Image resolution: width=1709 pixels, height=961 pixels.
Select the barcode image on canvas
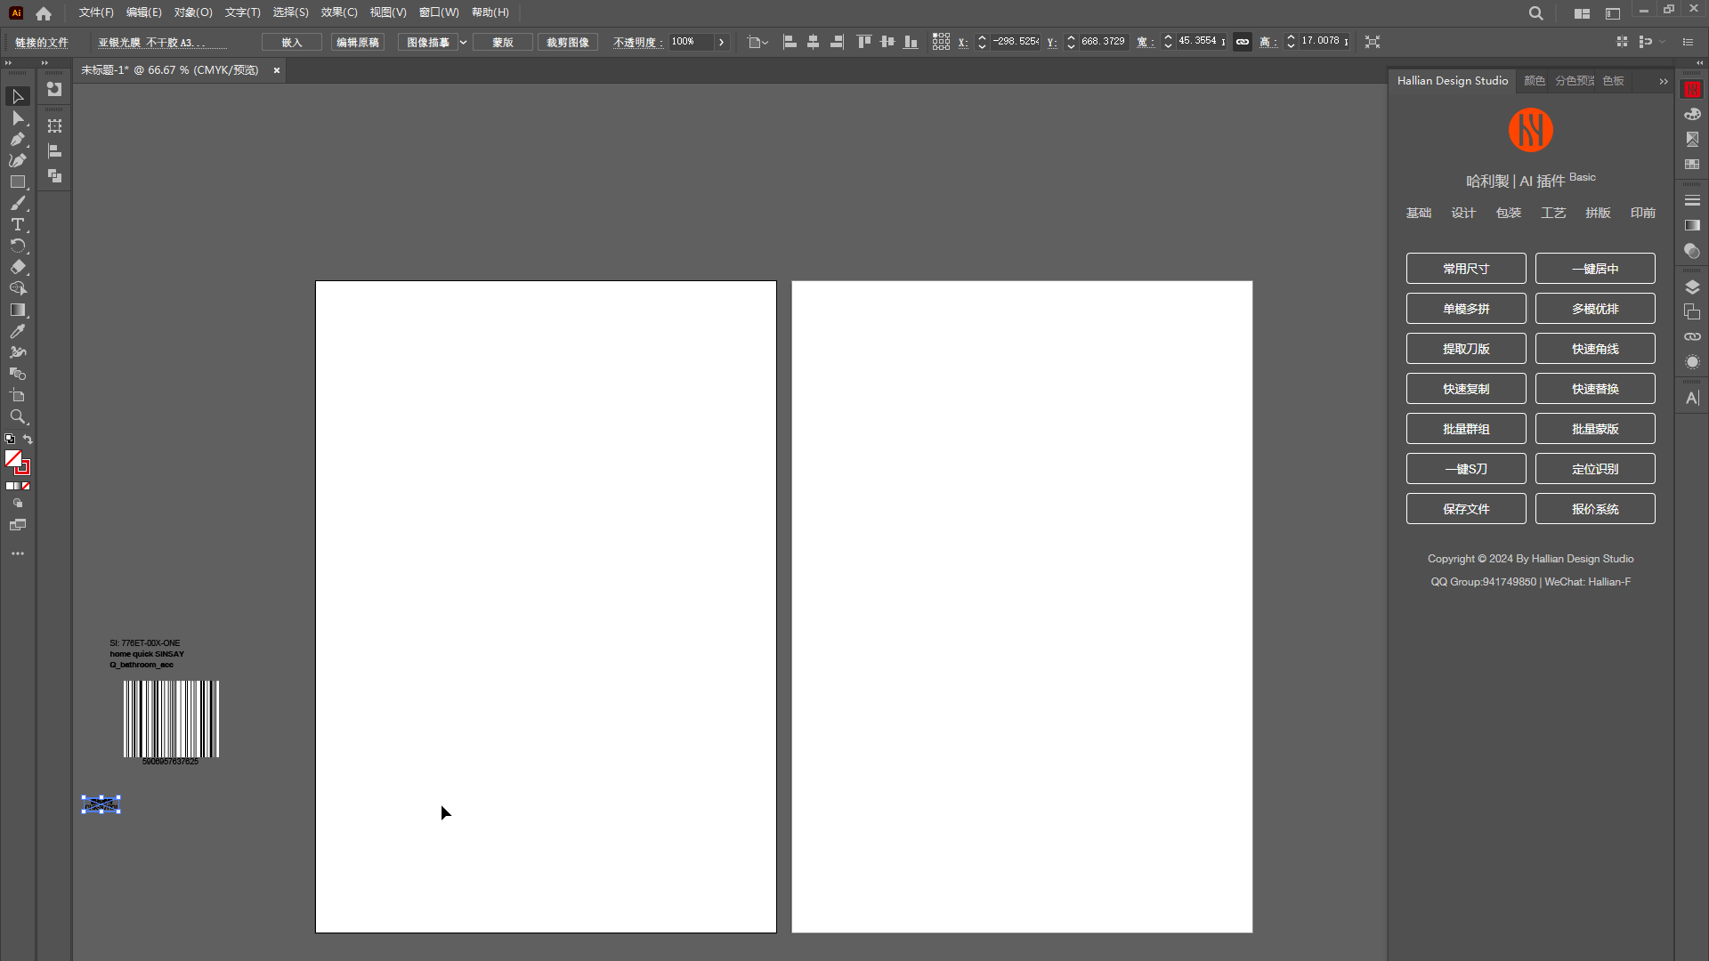click(170, 719)
